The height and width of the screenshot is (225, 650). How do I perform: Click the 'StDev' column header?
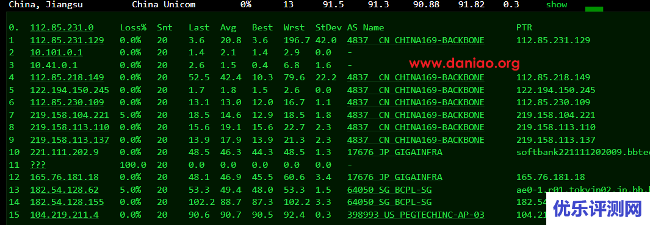328,27
